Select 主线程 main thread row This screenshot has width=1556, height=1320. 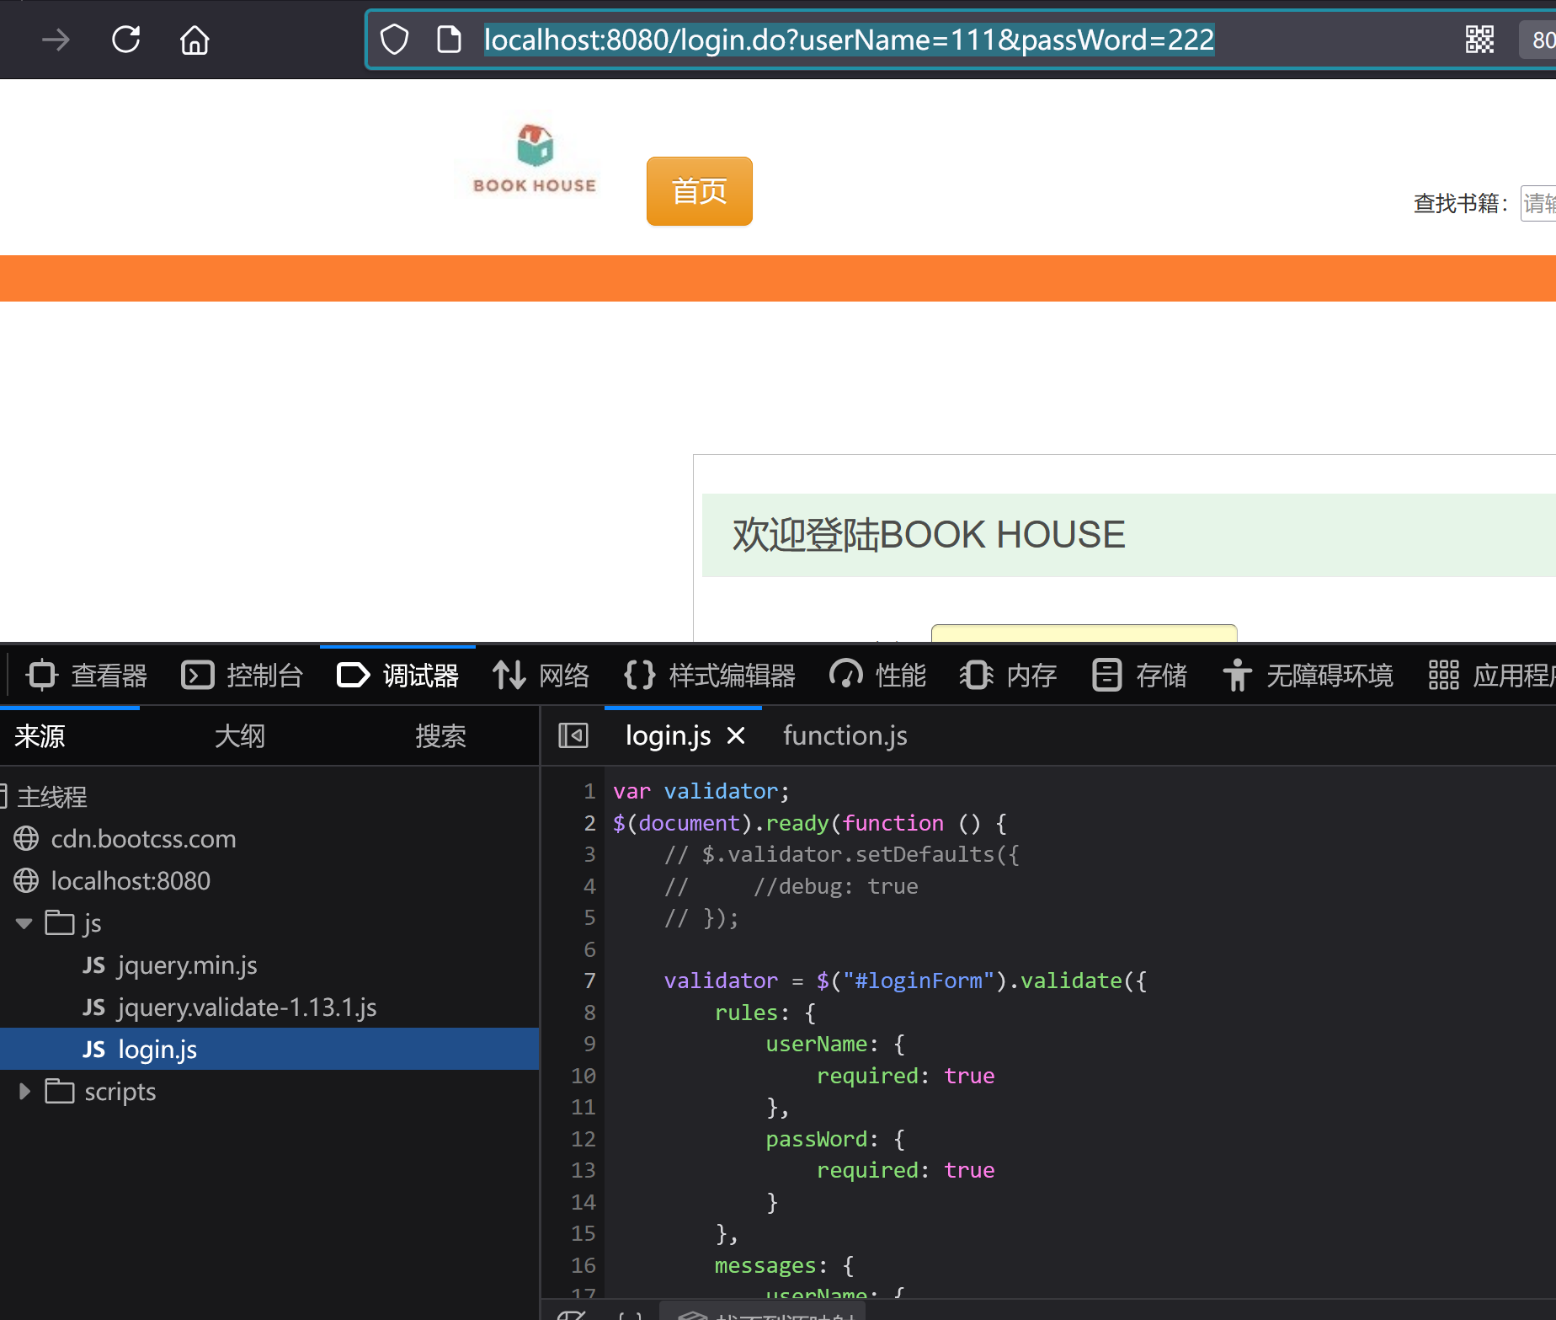point(269,796)
